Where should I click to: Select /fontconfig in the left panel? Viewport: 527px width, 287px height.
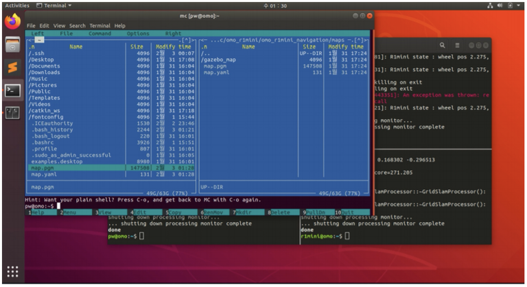46,117
